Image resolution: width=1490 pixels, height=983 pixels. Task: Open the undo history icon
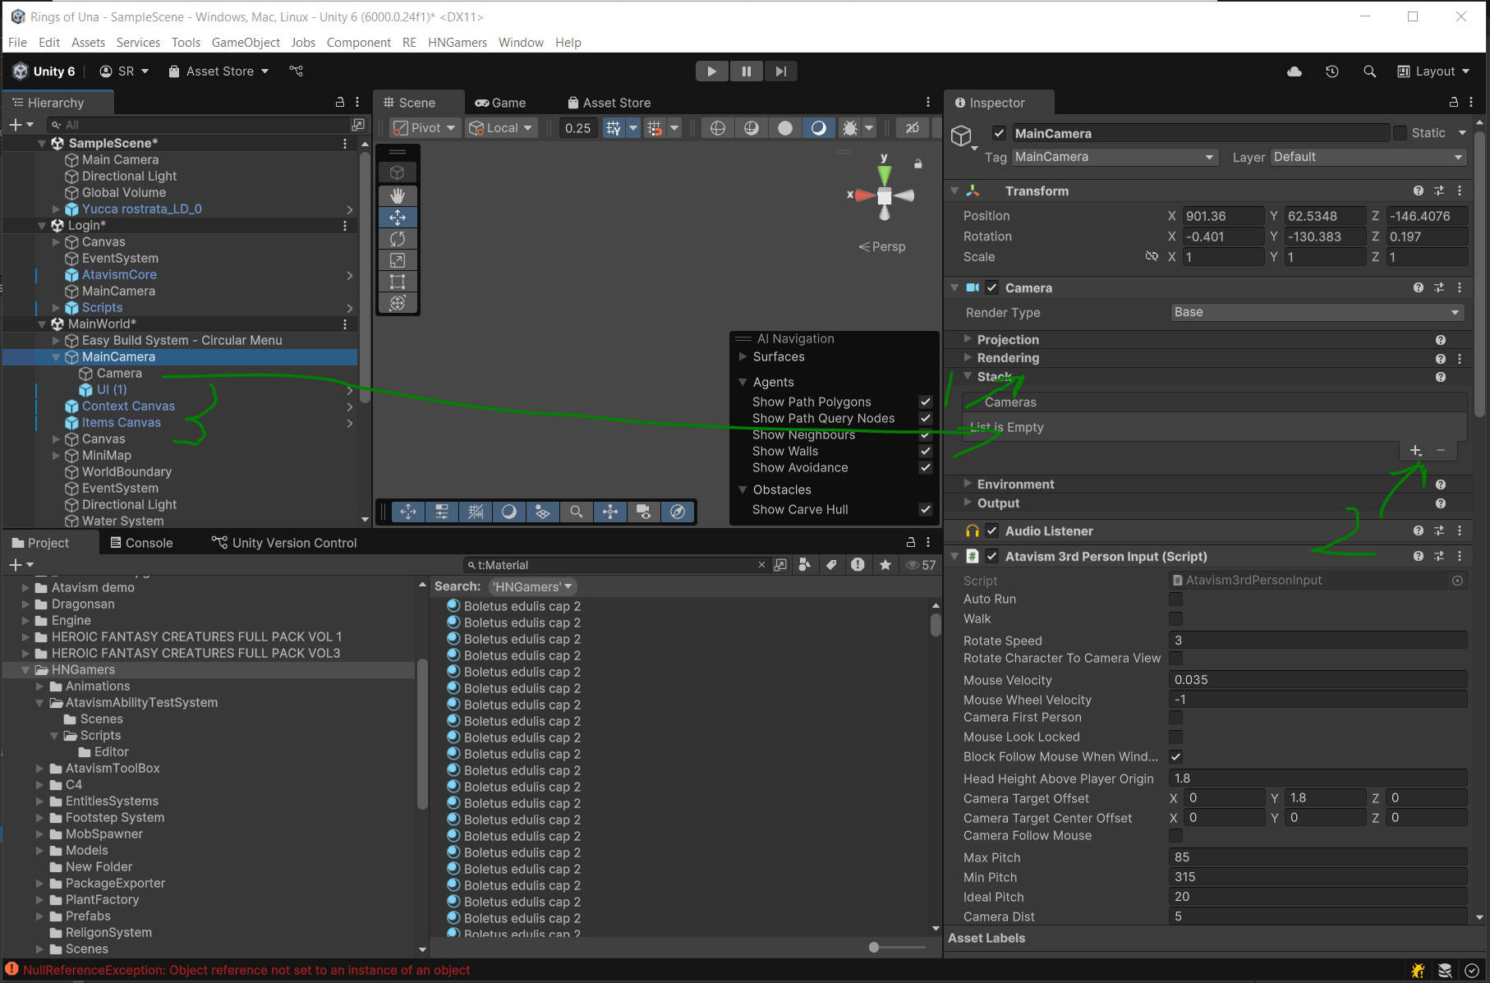tap(1332, 71)
